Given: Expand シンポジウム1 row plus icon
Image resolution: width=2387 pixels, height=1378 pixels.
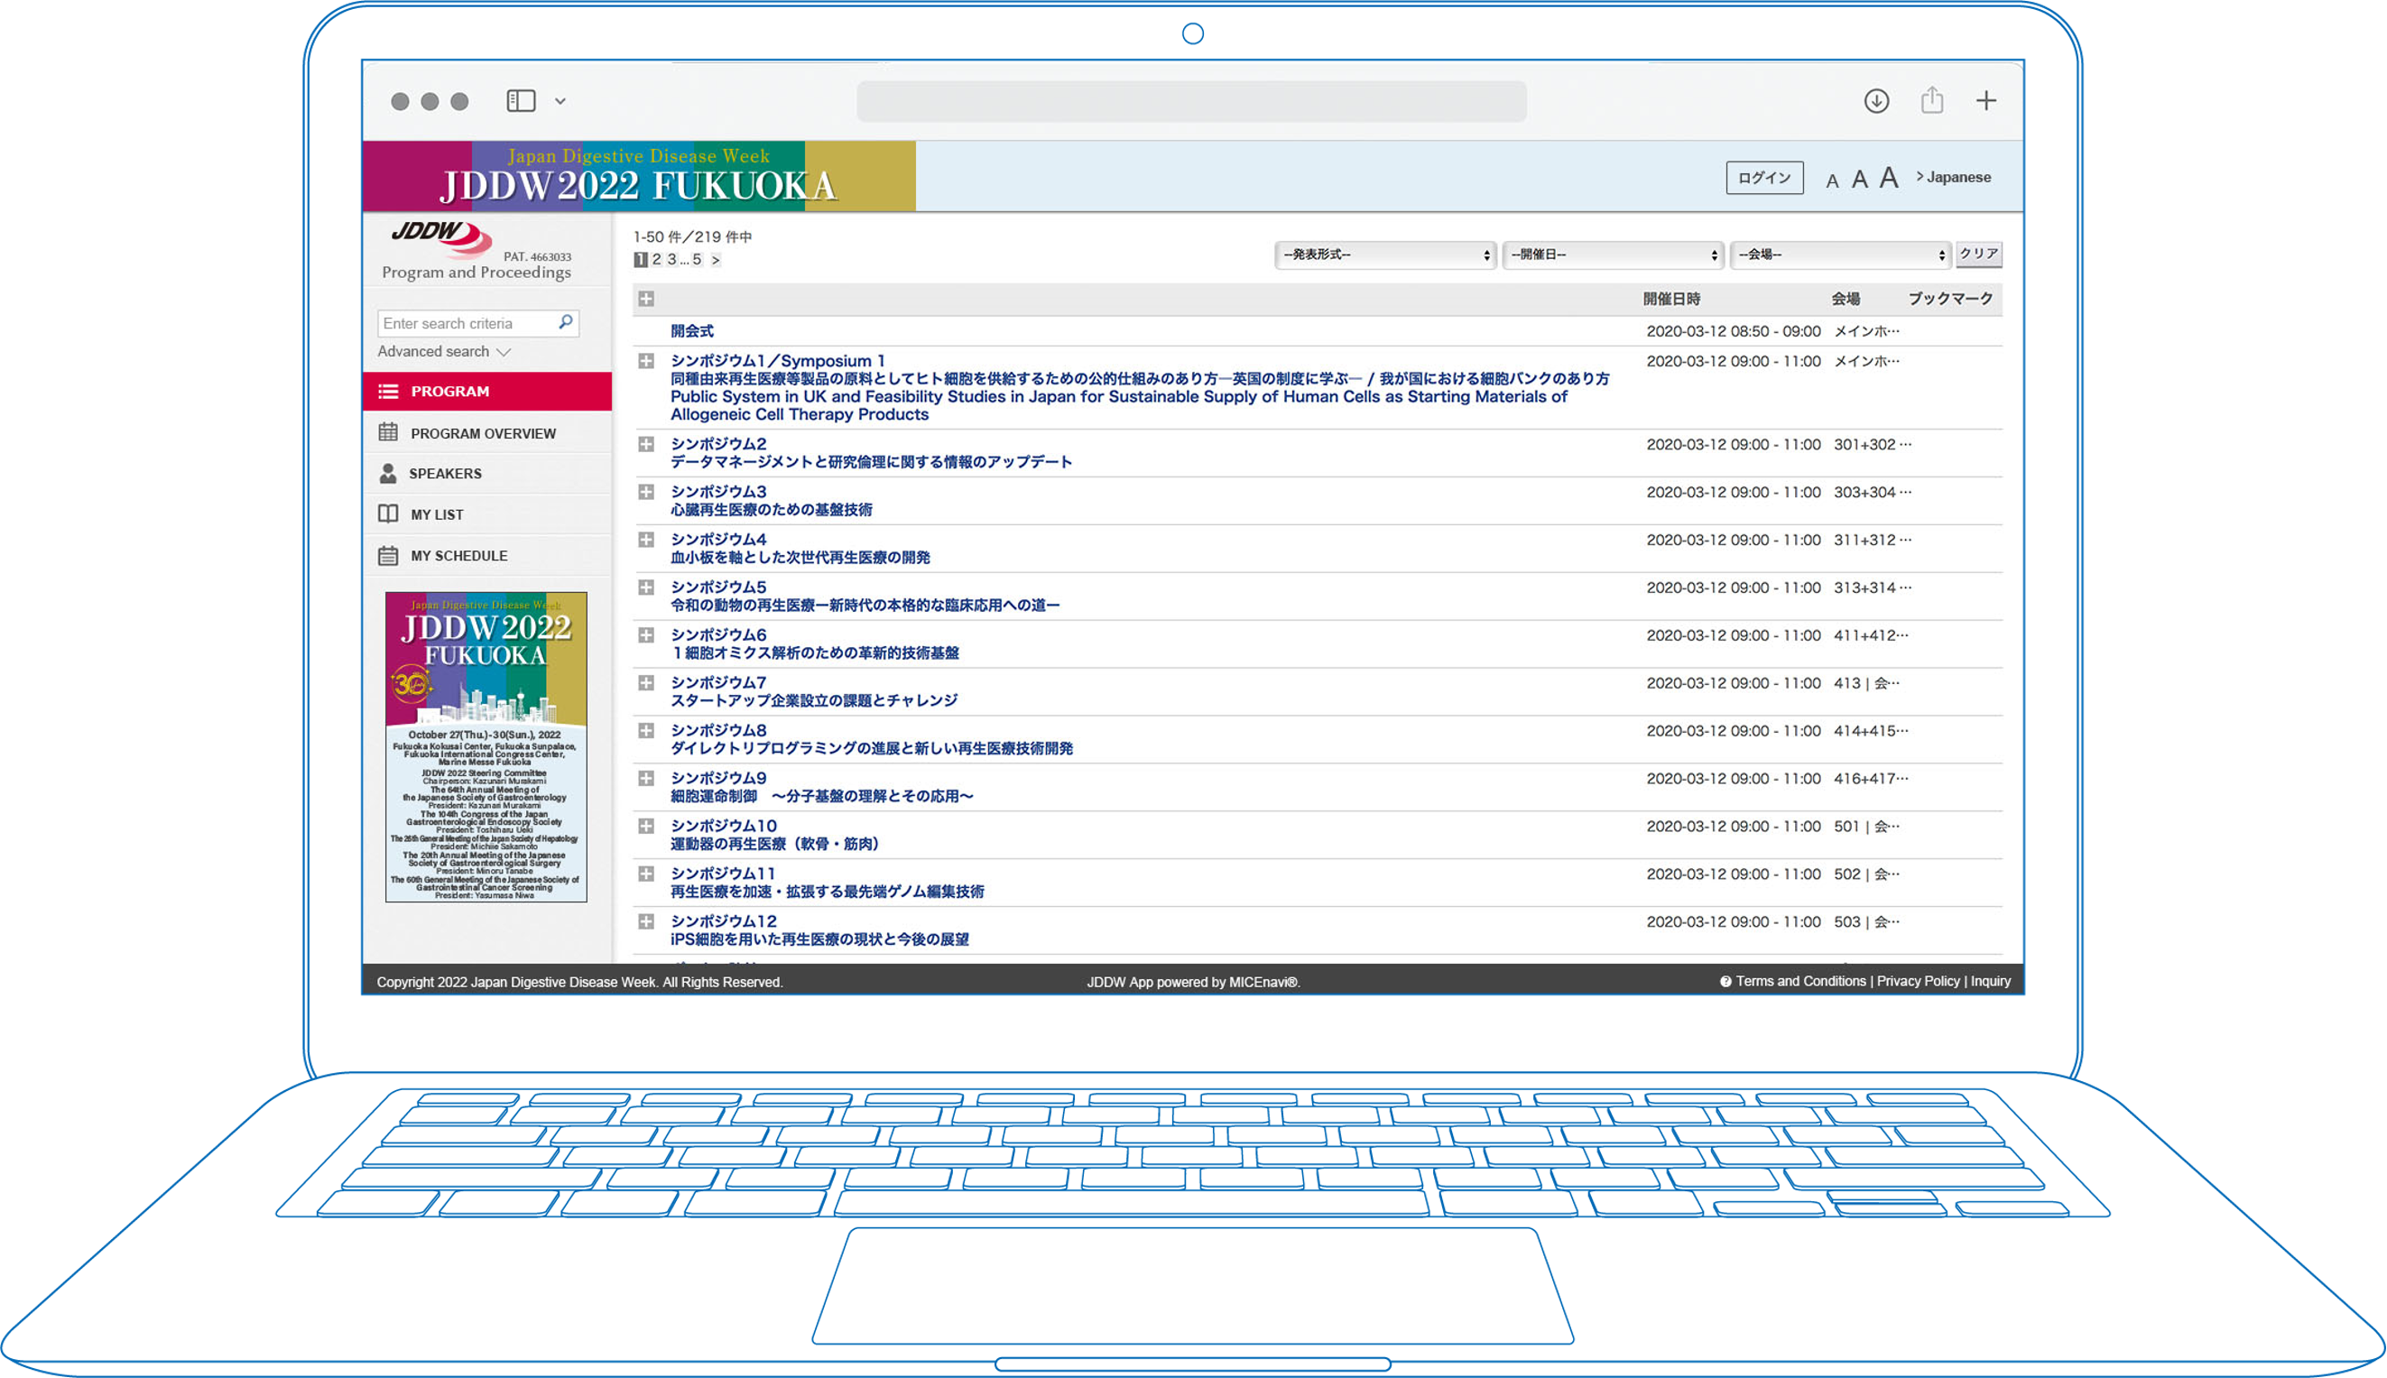Looking at the screenshot, I should (646, 361).
